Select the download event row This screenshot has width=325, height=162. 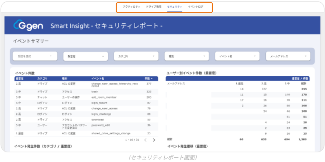86,119
